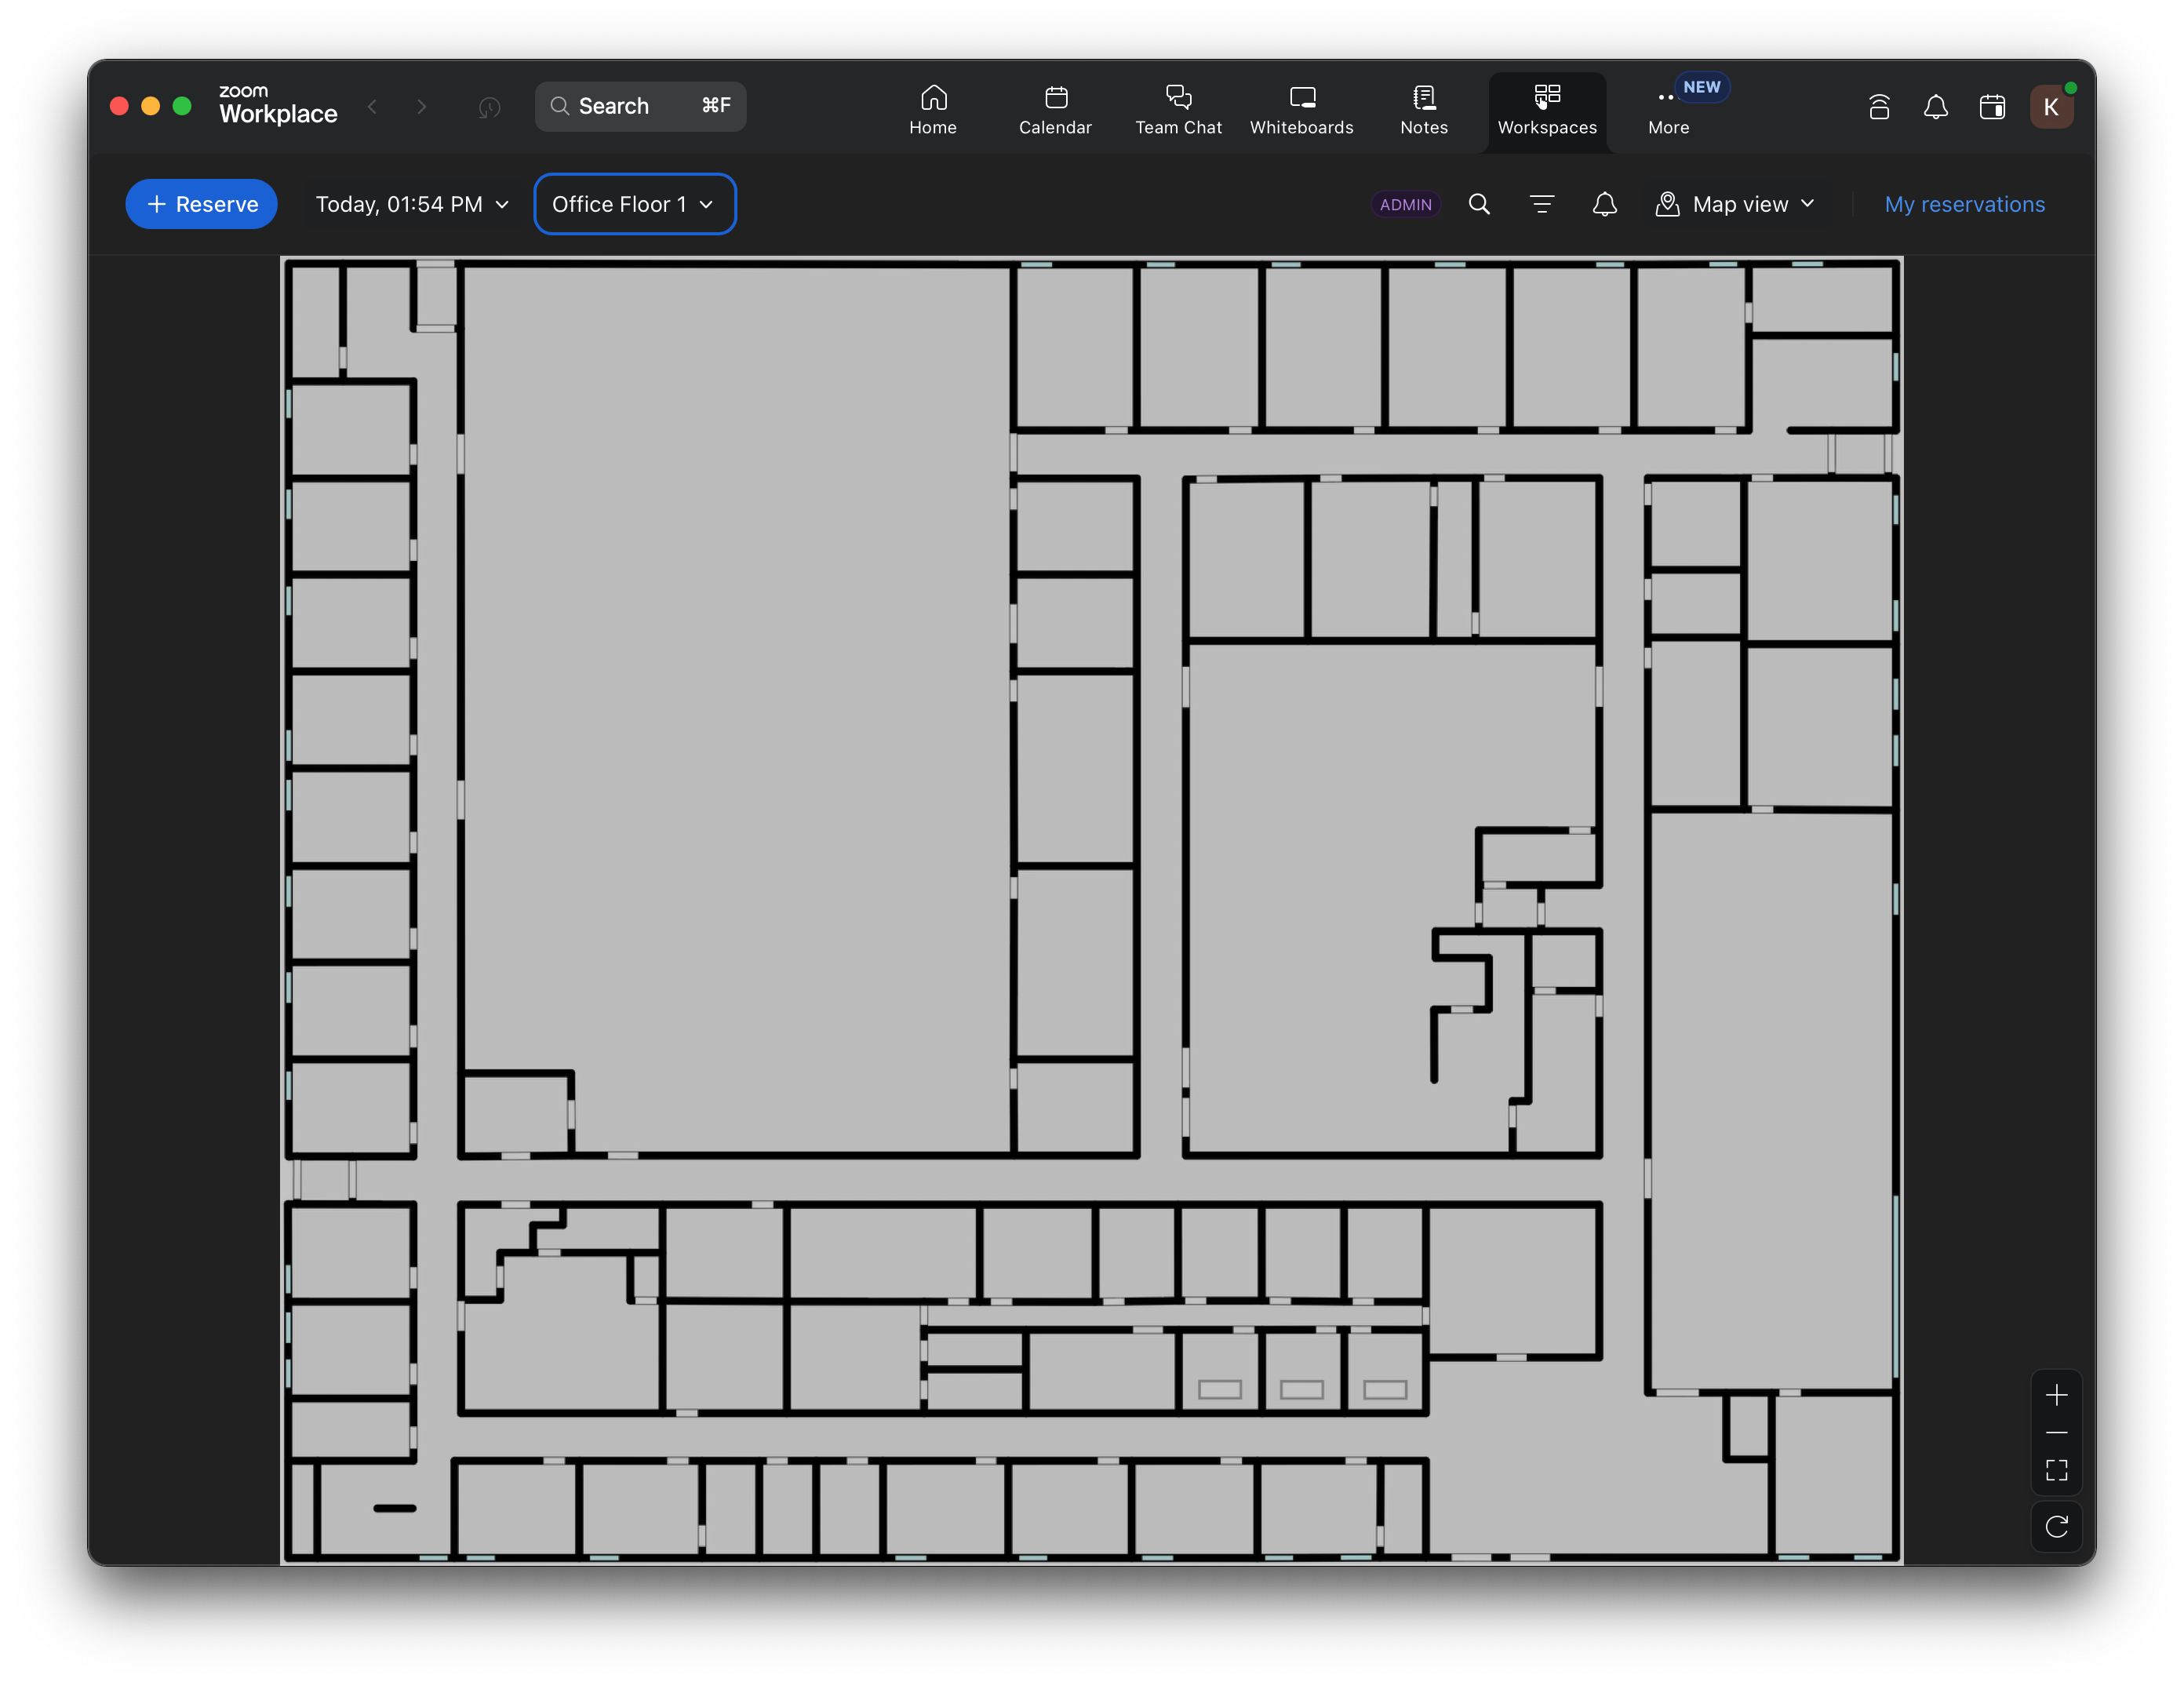Switch to the Whiteboards tab
Viewport: 2184px width, 1682px height.
(x=1301, y=109)
